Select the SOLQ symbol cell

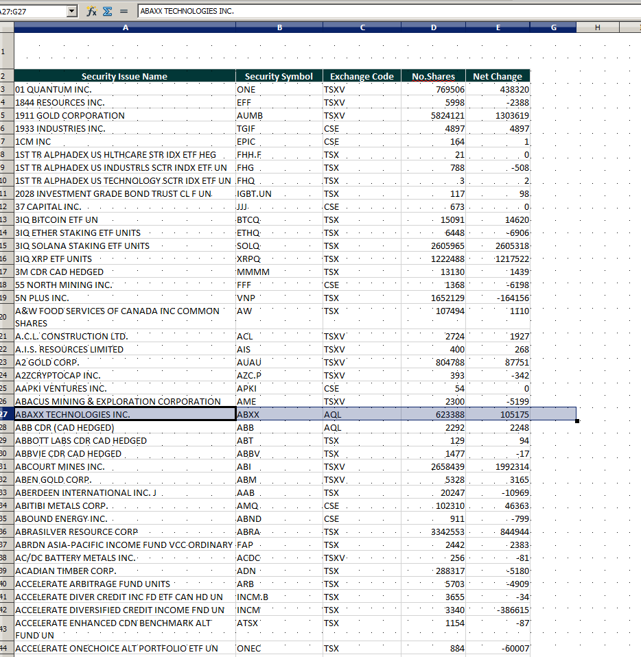[x=279, y=246]
